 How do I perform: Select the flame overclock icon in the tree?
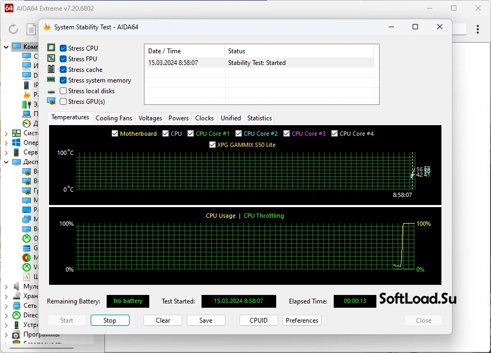(27, 94)
